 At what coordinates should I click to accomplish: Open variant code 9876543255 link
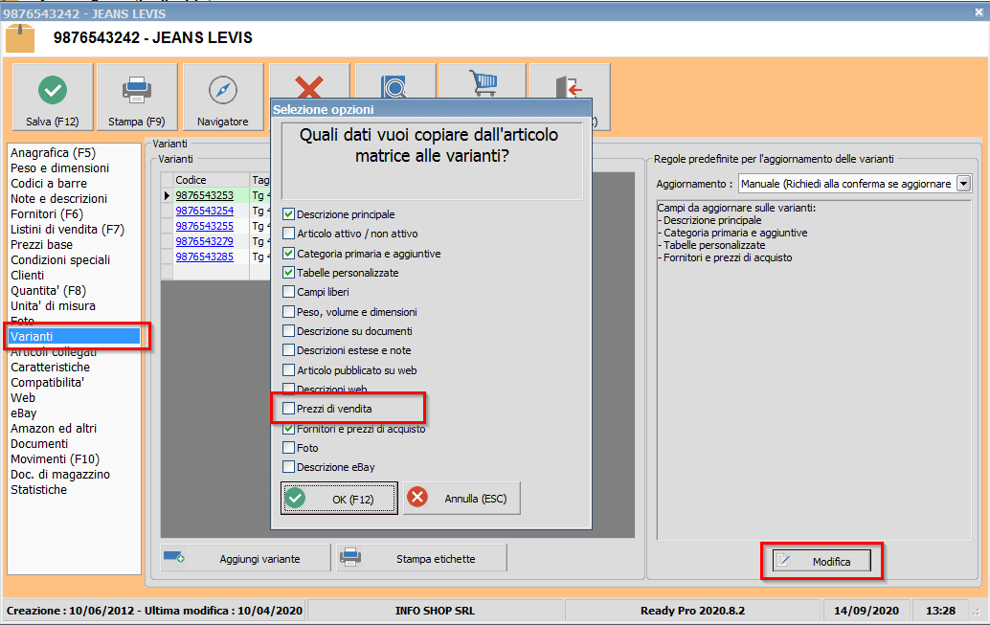click(x=205, y=226)
